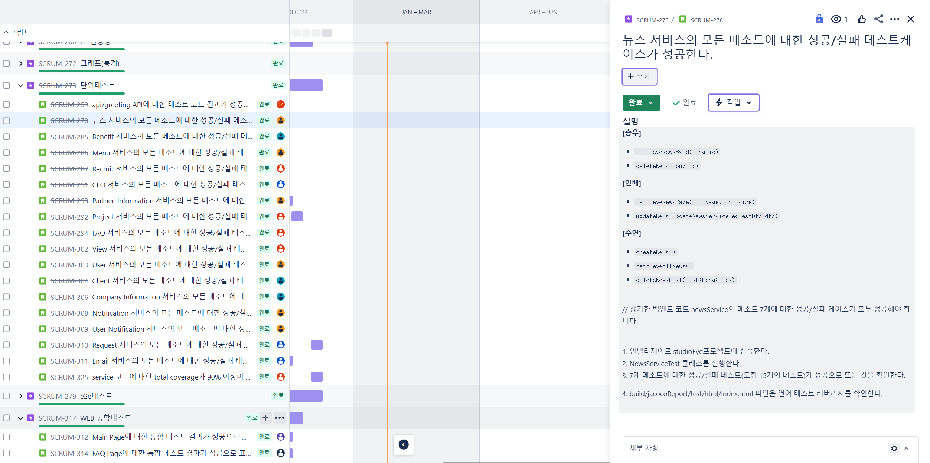
Task: Click the 추가 add button
Action: pyautogui.click(x=639, y=76)
